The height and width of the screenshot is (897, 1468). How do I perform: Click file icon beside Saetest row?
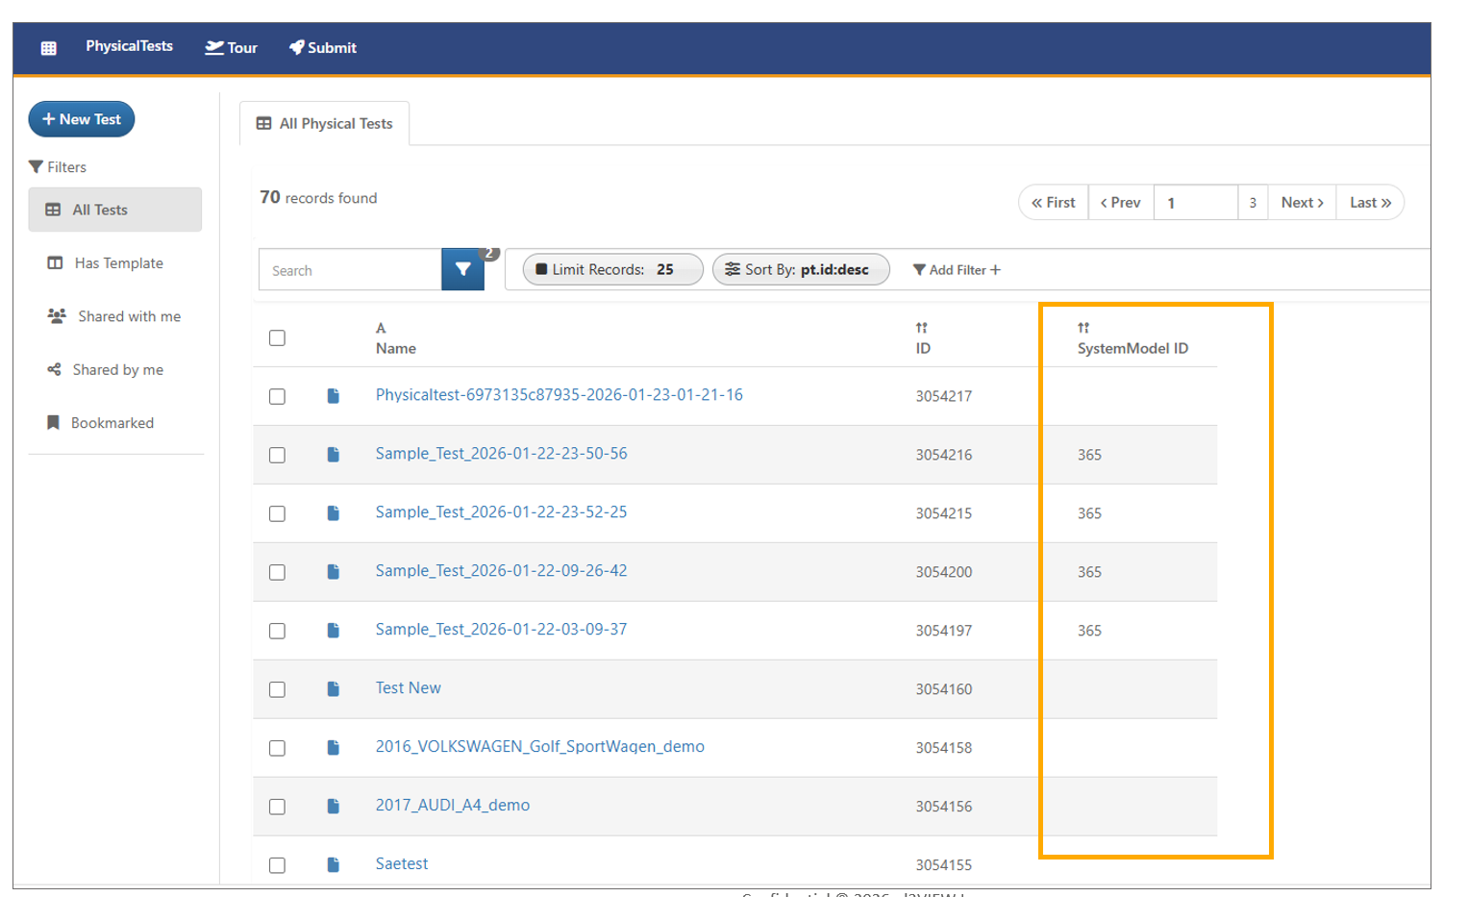point(334,865)
